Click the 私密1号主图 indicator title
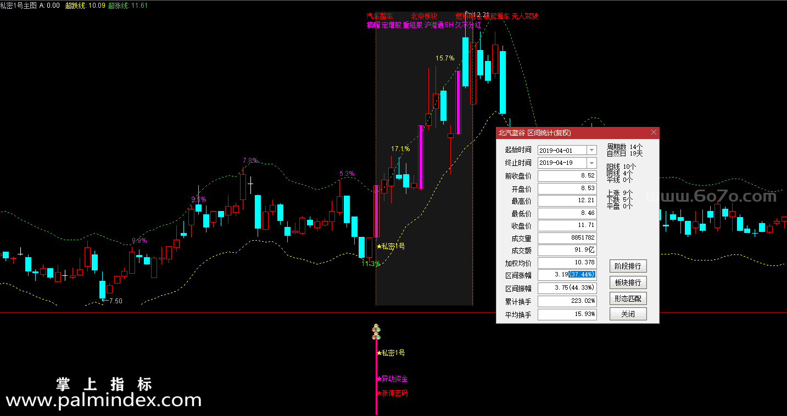The image size is (787, 416). click(x=19, y=5)
